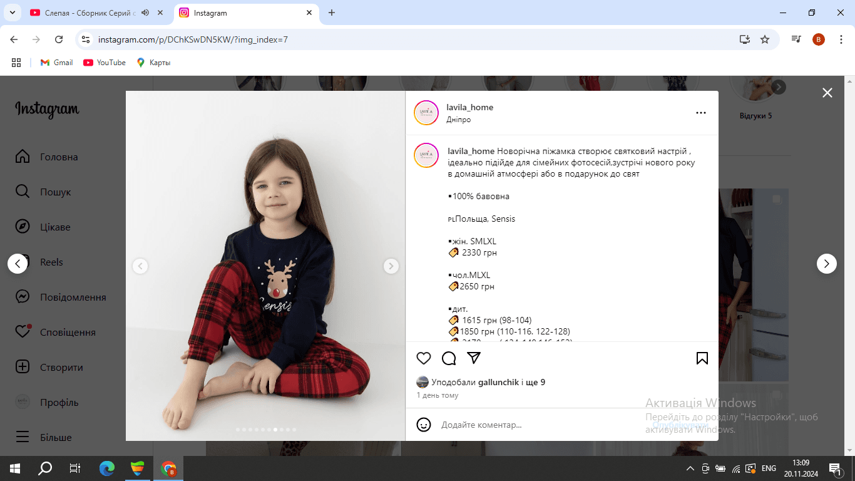
Task: Click Створити to create a post
Action: [x=49, y=367]
